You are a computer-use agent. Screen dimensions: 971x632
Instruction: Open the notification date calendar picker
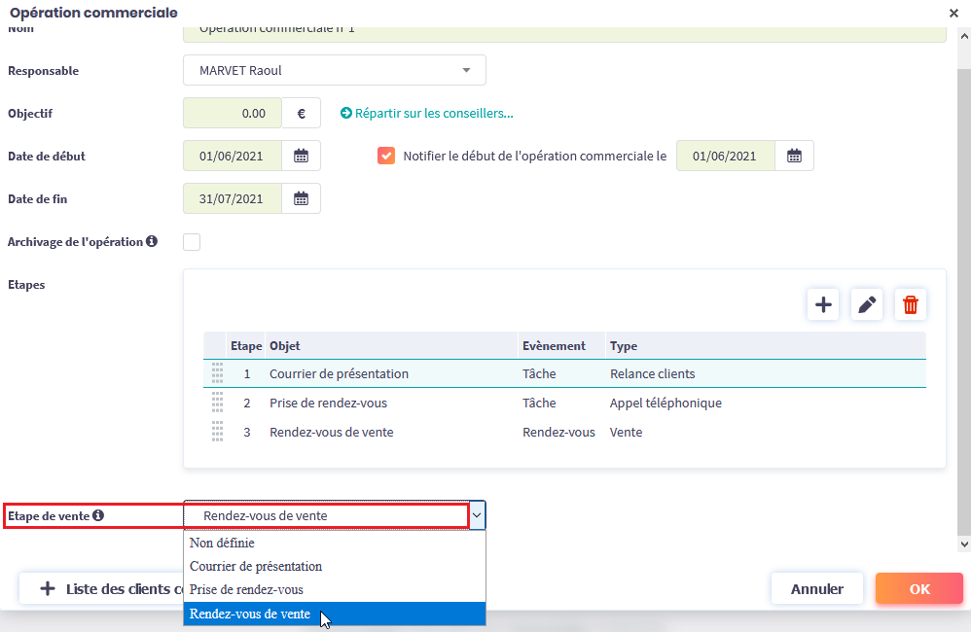pyautogui.click(x=794, y=156)
